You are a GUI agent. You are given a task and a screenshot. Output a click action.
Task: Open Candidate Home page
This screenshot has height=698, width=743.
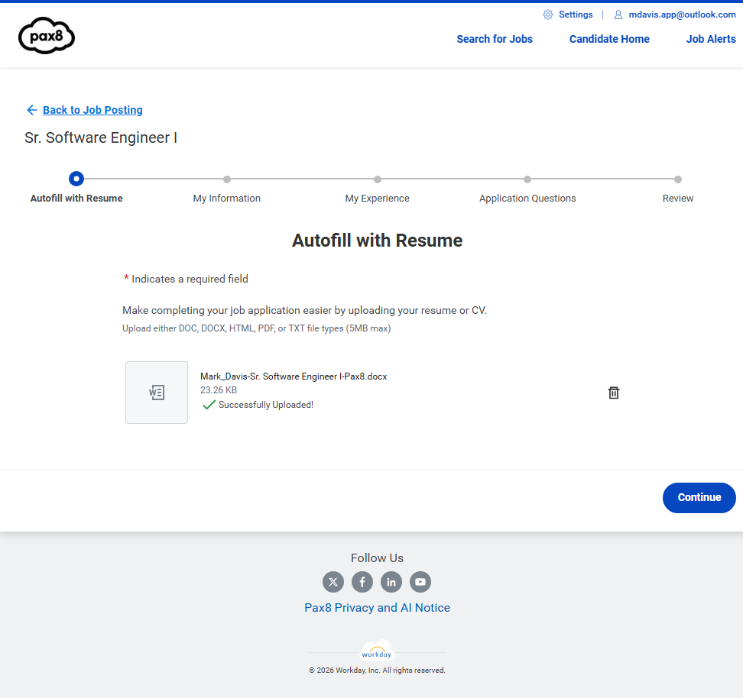click(x=609, y=39)
